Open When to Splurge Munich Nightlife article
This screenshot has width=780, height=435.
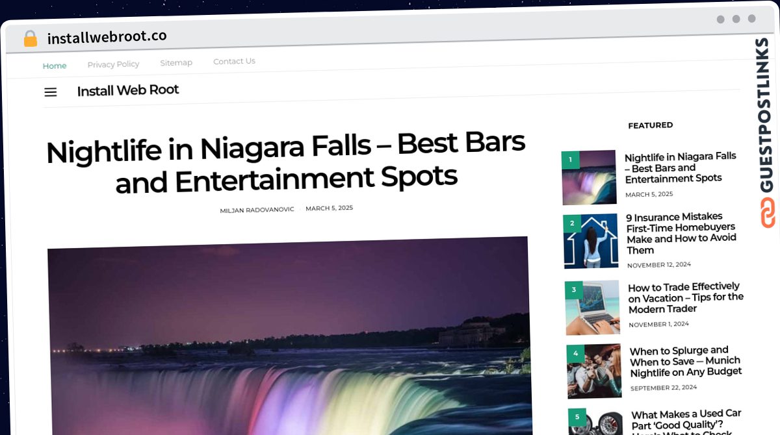[686, 361]
